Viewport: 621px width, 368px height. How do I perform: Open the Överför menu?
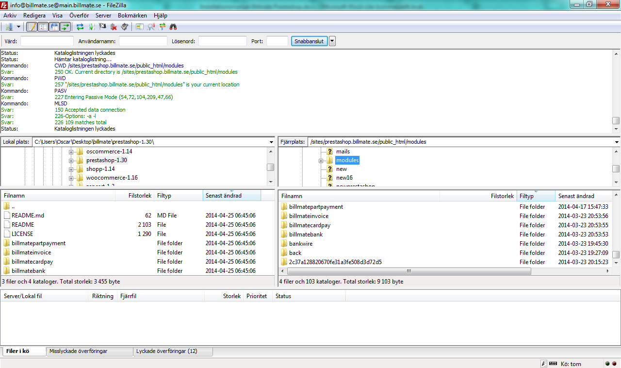coord(79,16)
